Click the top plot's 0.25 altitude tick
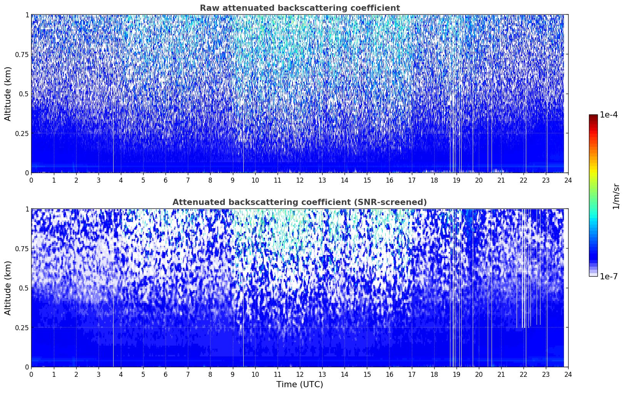The height and width of the screenshot is (393, 624). point(22,134)
